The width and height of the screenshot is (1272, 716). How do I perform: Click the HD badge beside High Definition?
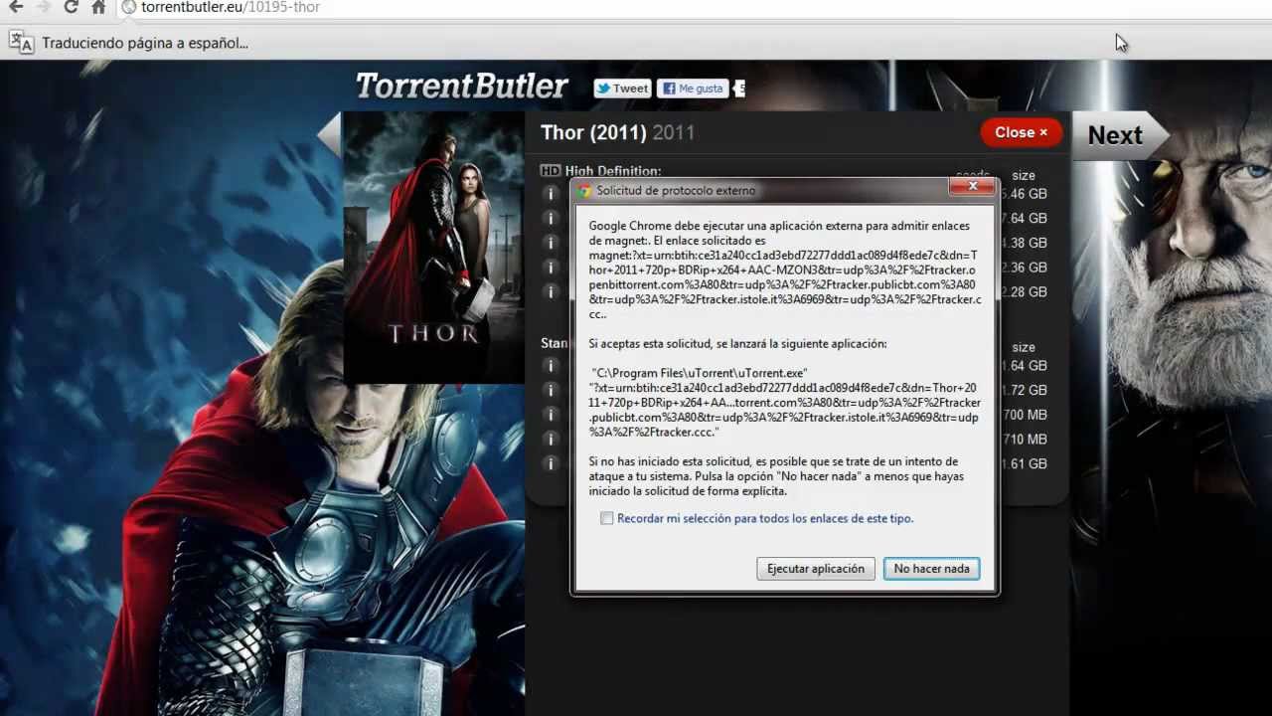pos(551,171)
